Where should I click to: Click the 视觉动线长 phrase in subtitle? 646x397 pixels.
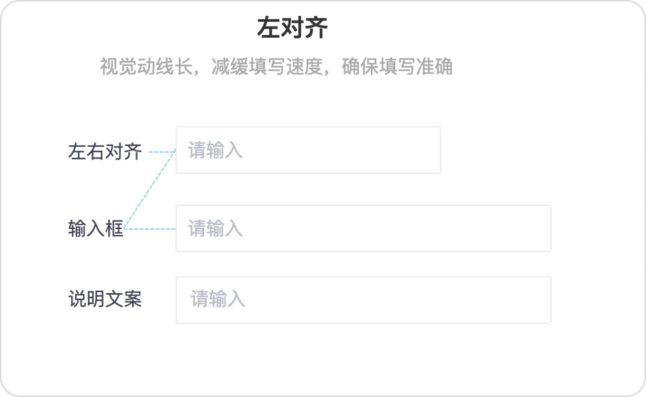(x=146, y=66)
